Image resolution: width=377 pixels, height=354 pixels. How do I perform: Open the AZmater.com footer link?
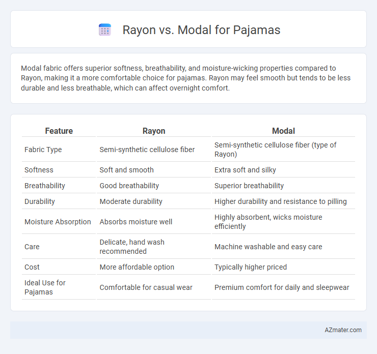pos(343,330)
